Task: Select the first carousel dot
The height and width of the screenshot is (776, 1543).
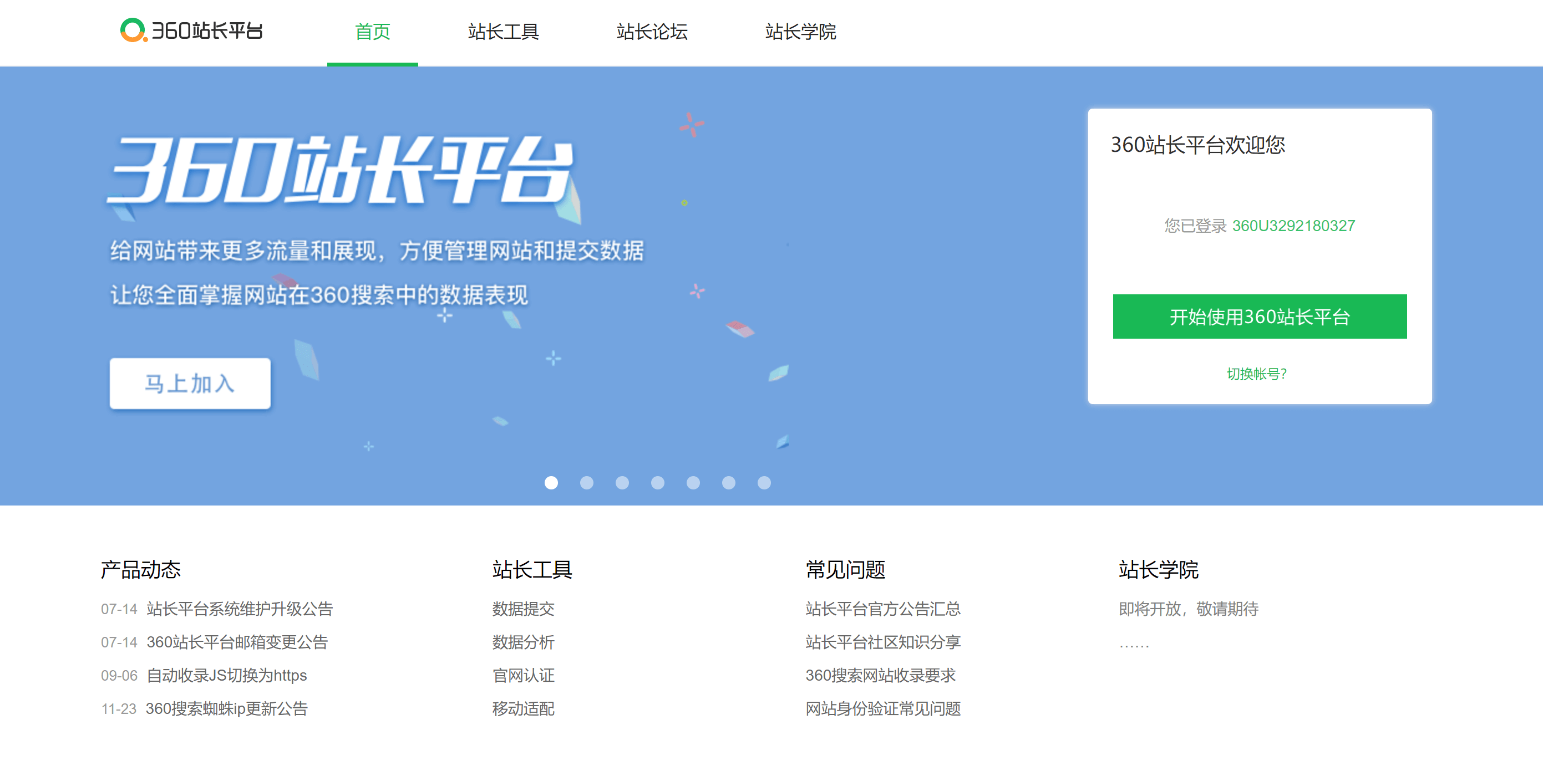Action: point(551,483)
